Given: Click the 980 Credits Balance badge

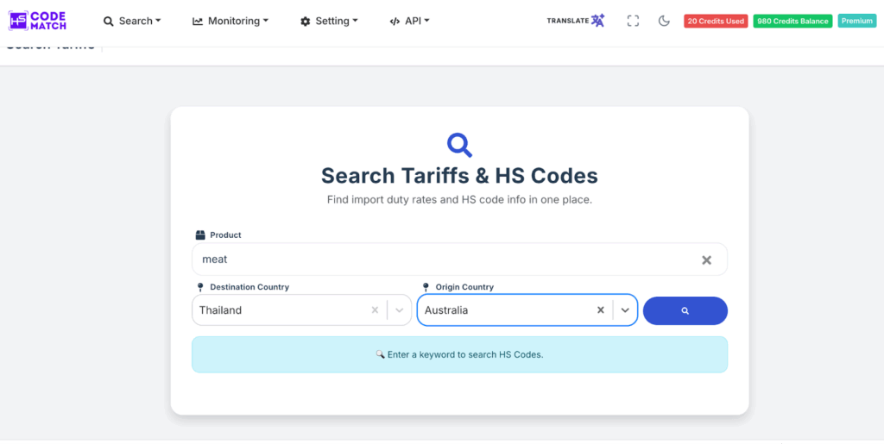Looking at the screenshot, I should point(792,21).
